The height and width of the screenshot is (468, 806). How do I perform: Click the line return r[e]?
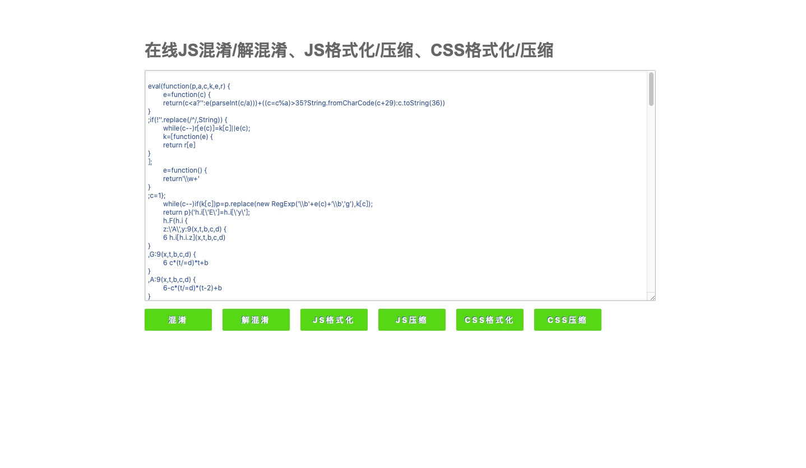click(x=179, y=145)
